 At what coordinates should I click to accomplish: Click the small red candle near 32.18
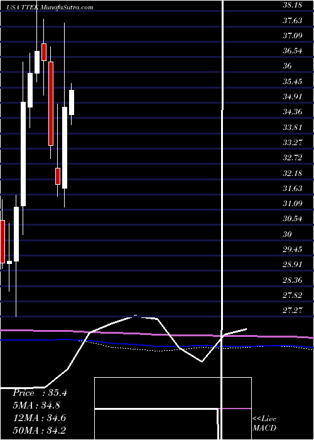[58, 176]
